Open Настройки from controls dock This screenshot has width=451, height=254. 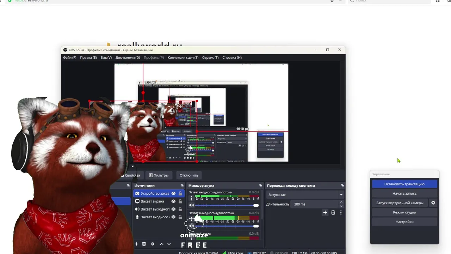(x=404, y=222)
